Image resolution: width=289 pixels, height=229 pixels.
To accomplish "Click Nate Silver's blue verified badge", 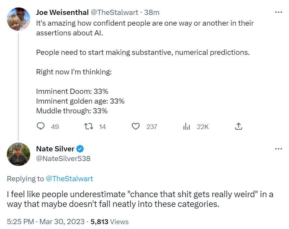I will point(80,149).
